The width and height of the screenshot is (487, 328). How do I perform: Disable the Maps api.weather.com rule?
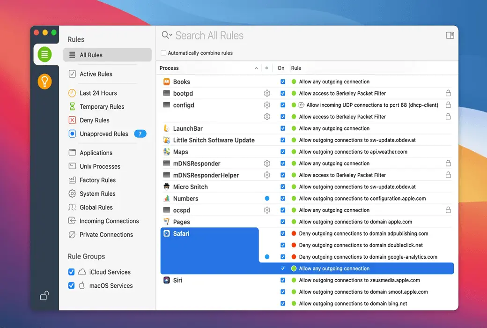pyautogui.click(x=283, y=152)
